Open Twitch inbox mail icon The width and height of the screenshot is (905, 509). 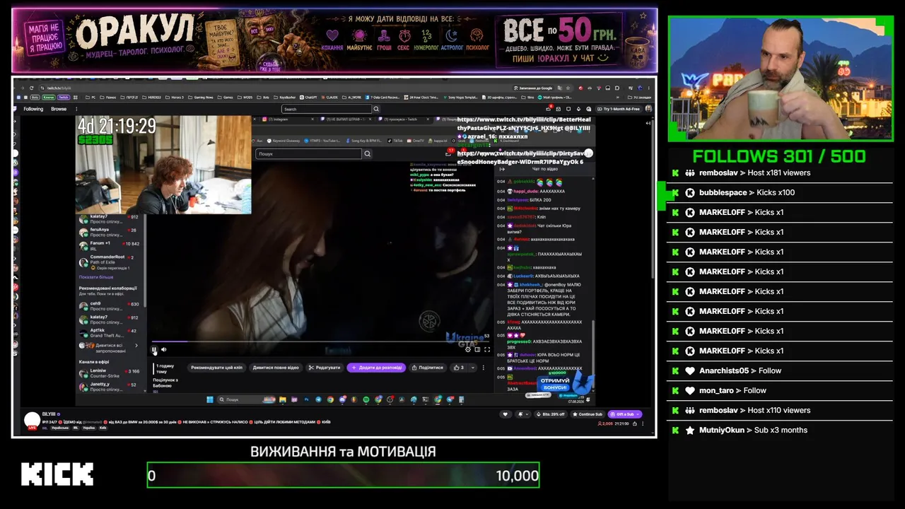[559, 109]
